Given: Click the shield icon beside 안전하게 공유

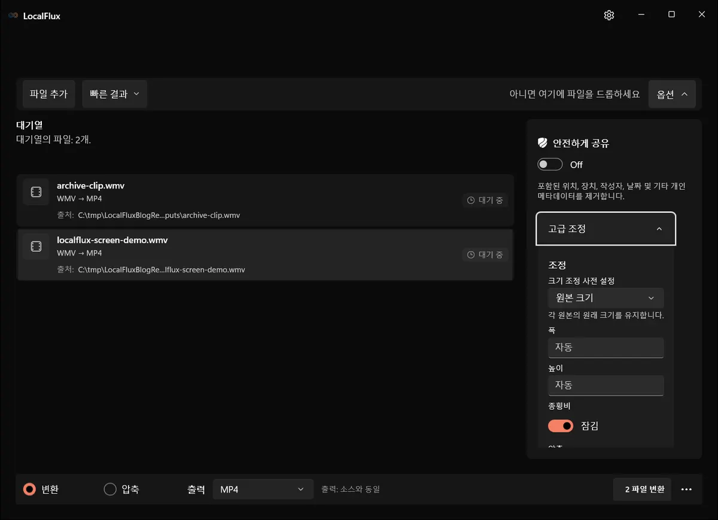Looking at the screenshot, I should click(x=542, y=143).
